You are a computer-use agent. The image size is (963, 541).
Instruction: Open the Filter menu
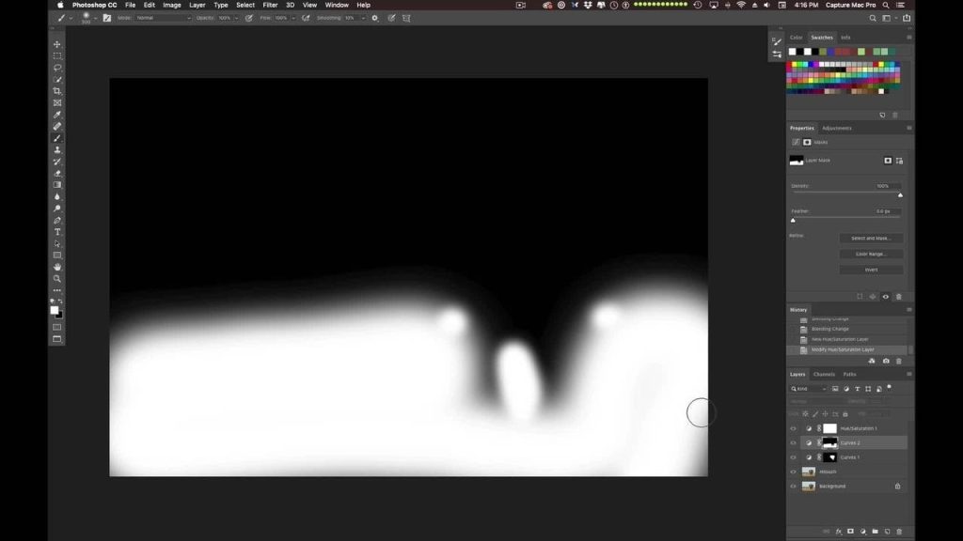click(270, 5)
